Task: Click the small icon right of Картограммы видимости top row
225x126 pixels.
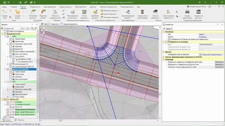Action: (x=177, y=12)
